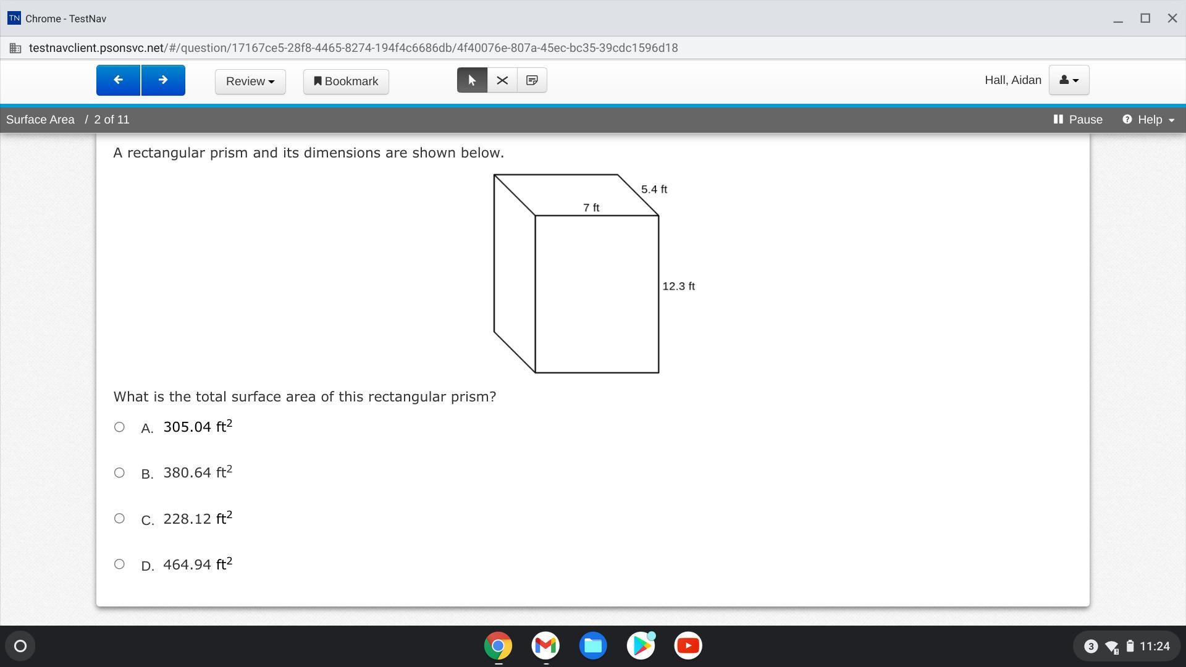Open Gmail from the shelf

(x=545, y=646)
